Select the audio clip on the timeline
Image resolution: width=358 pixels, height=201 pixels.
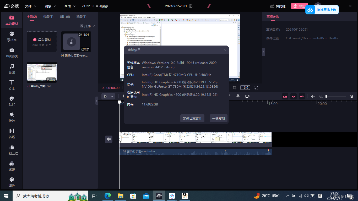pyautogui.click(x=196, y=152)
